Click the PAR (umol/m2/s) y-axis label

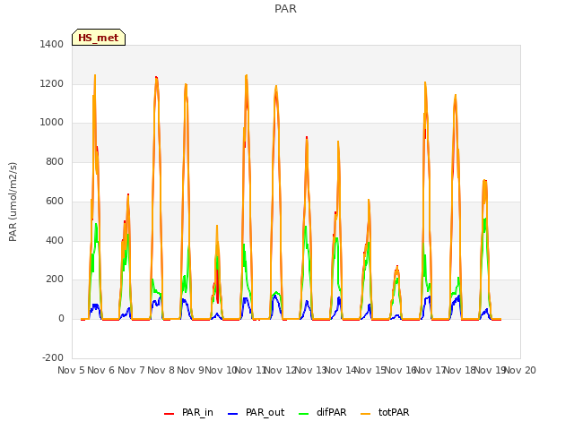[x=13, y=202]
